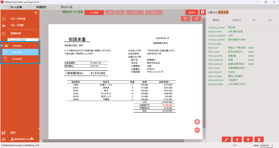This screenshot has height=148, width=279.
Task: Switch to 位置合せ tab
Action: [x=212, y=12]
